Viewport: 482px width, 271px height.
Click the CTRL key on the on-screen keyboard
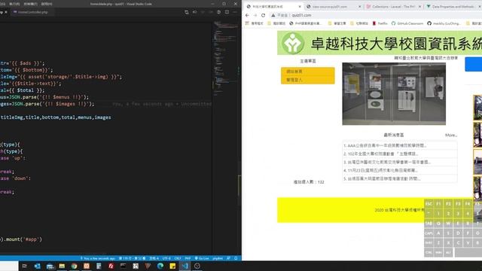click(x=429, y=253)
